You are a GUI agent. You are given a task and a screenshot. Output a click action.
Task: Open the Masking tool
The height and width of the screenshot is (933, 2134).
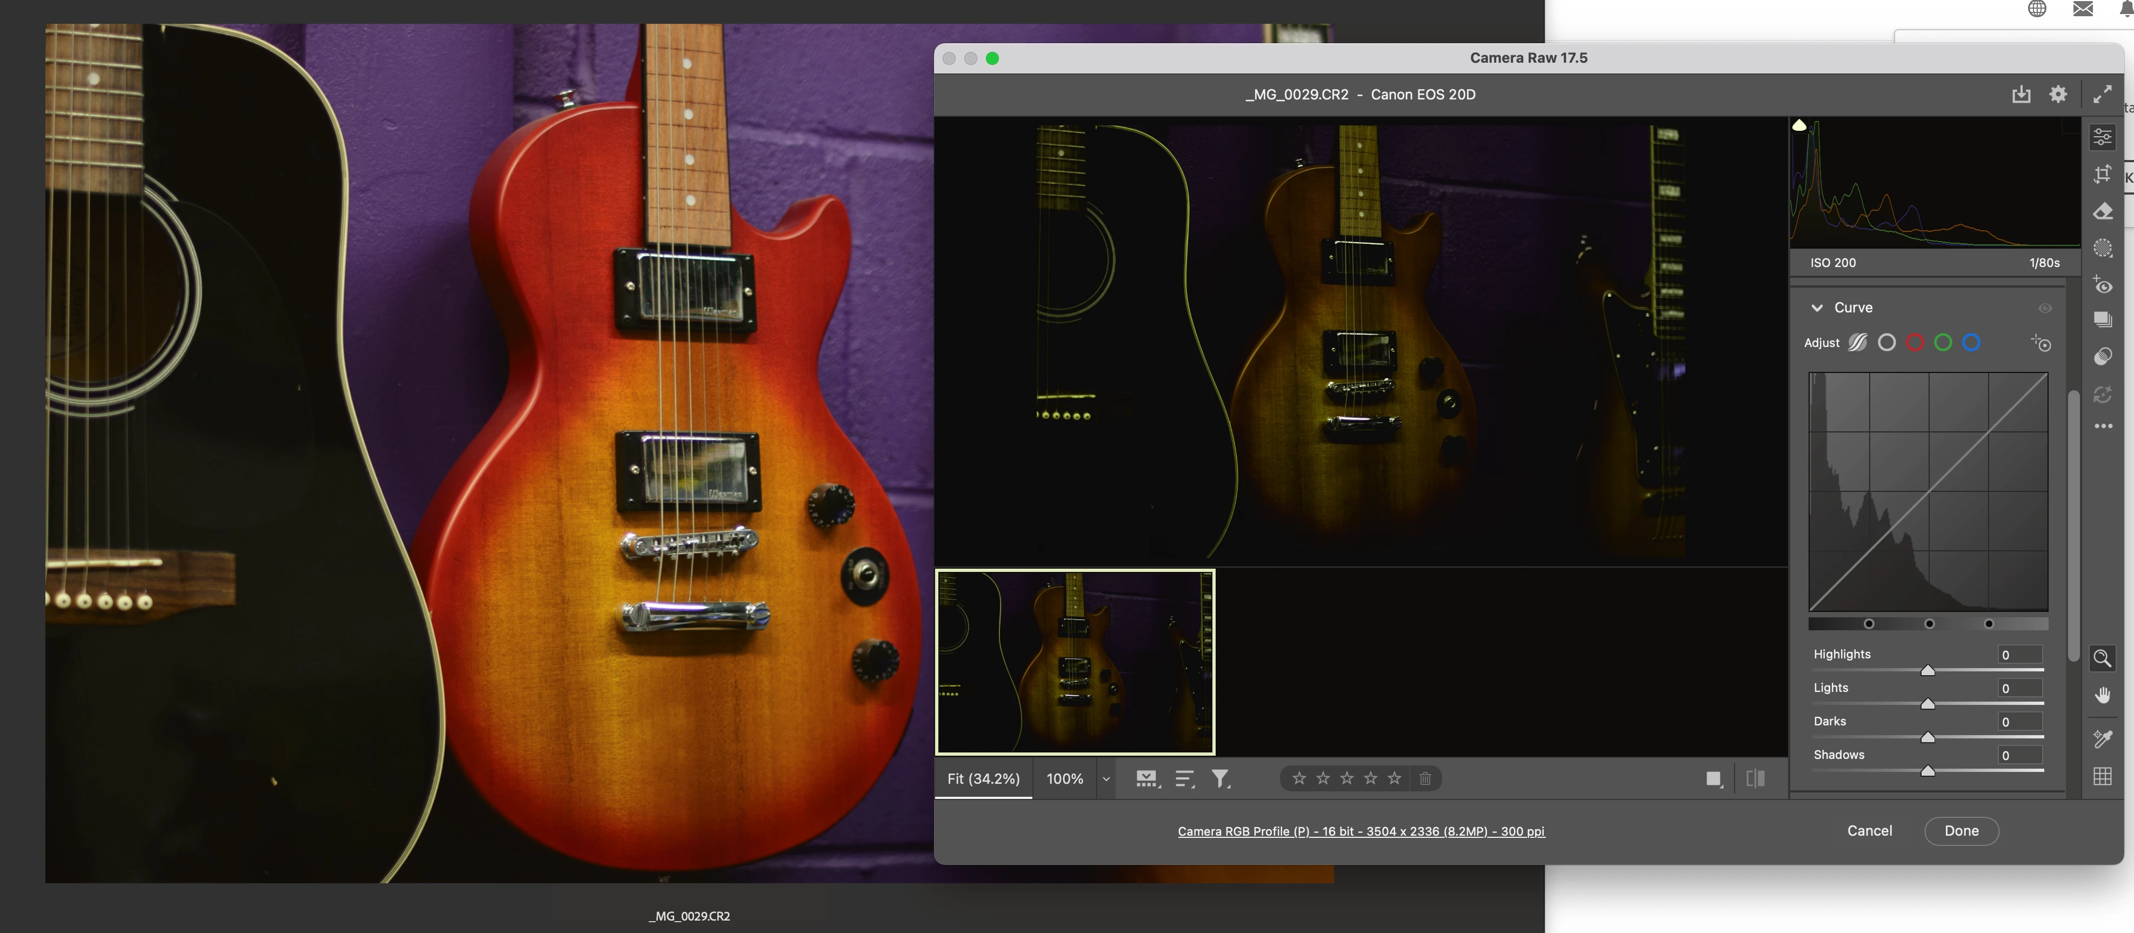click(x=2102, y=249)
